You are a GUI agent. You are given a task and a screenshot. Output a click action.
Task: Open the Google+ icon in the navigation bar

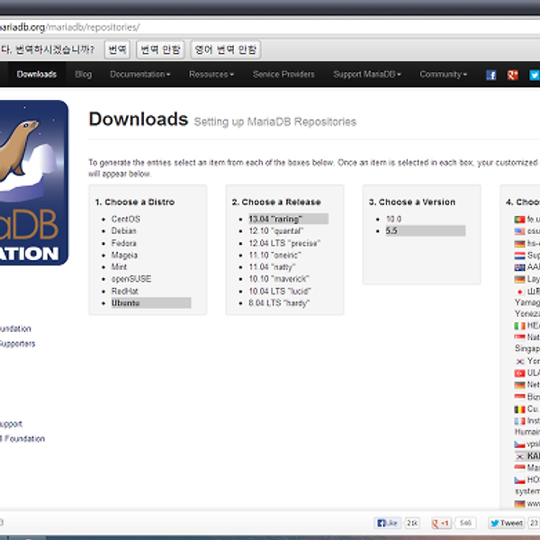pos(512,75)
